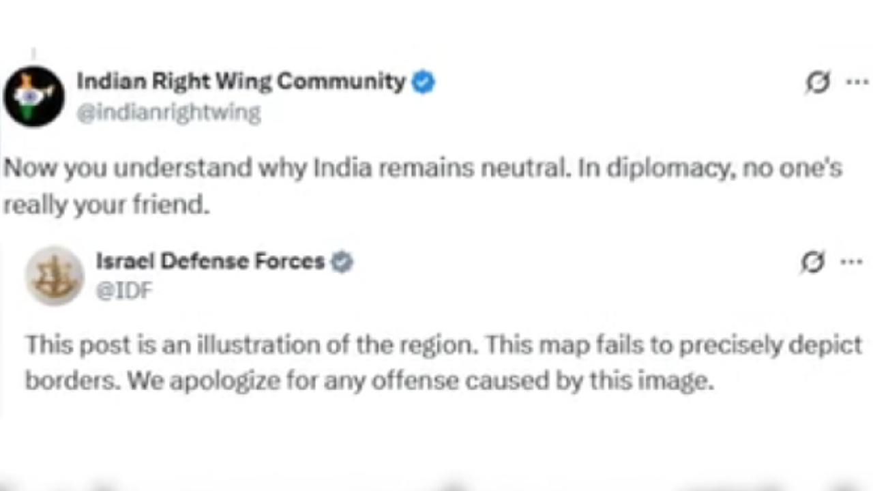
Task: Open more options on quoted IDF post
Action: (x=852, y=262)
